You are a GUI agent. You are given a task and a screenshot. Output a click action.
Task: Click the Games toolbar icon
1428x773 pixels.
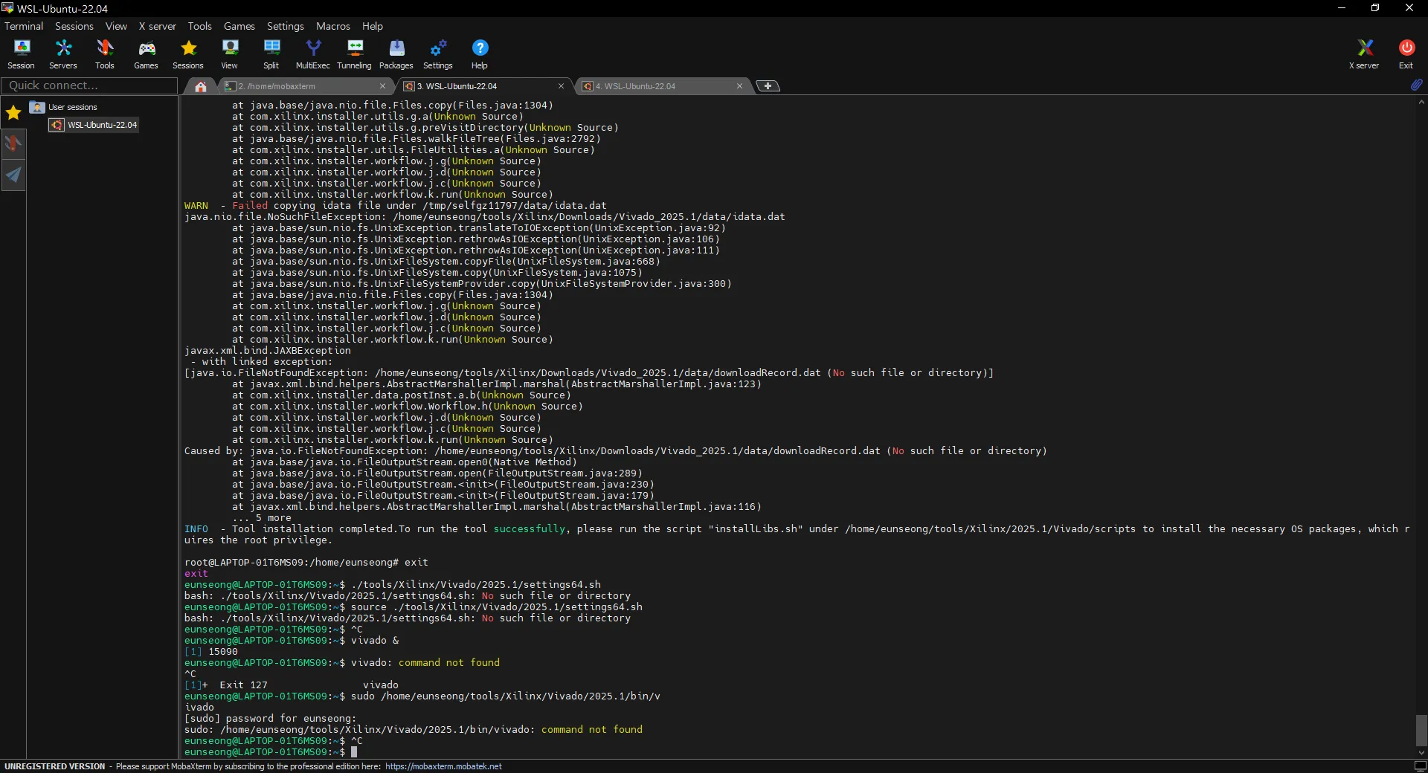[x=146, y=54]
